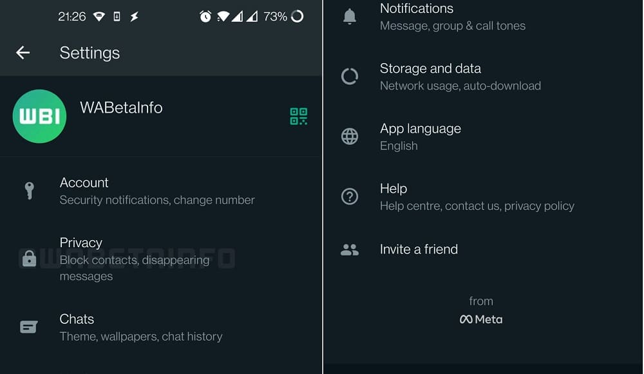Viewport: 644px width, 374px height.
Task: Click the Invite a friend people icon
Action: tap(350, 250)
